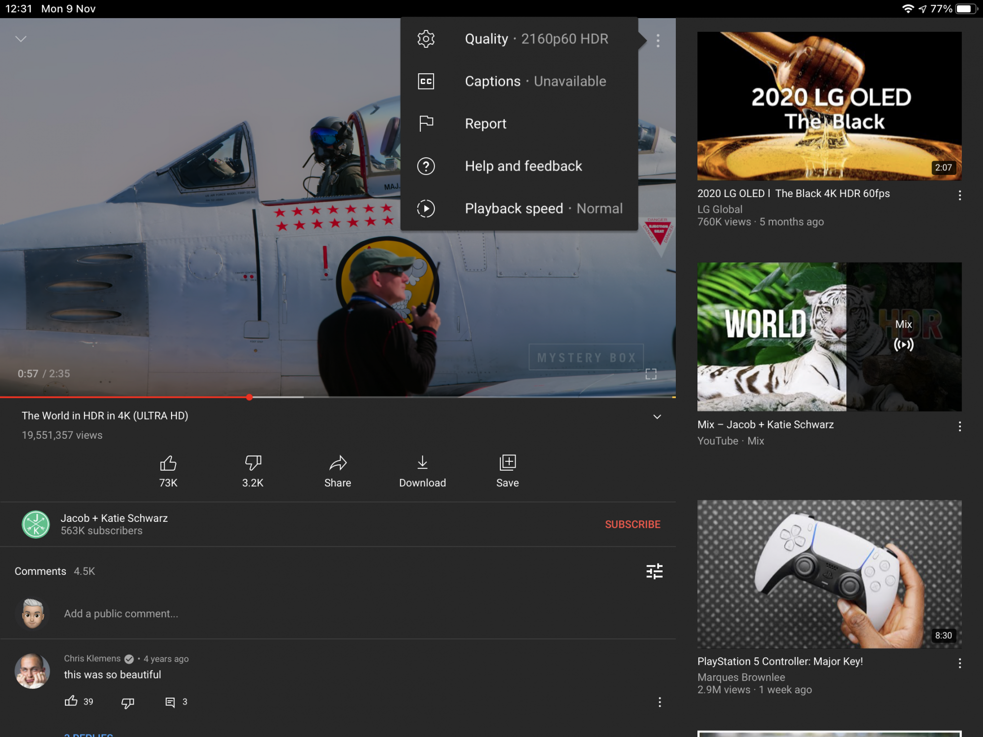Viewport: 983px width, 737px height.
Task: Open replies icon on Chris Klemens' comment
Action: (170, 702)
